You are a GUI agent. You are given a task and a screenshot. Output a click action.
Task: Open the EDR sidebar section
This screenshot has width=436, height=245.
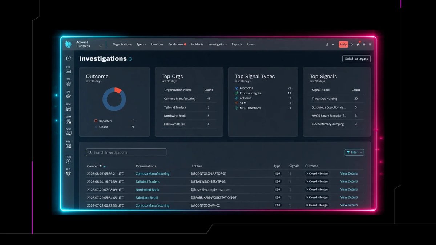point(68,70)
